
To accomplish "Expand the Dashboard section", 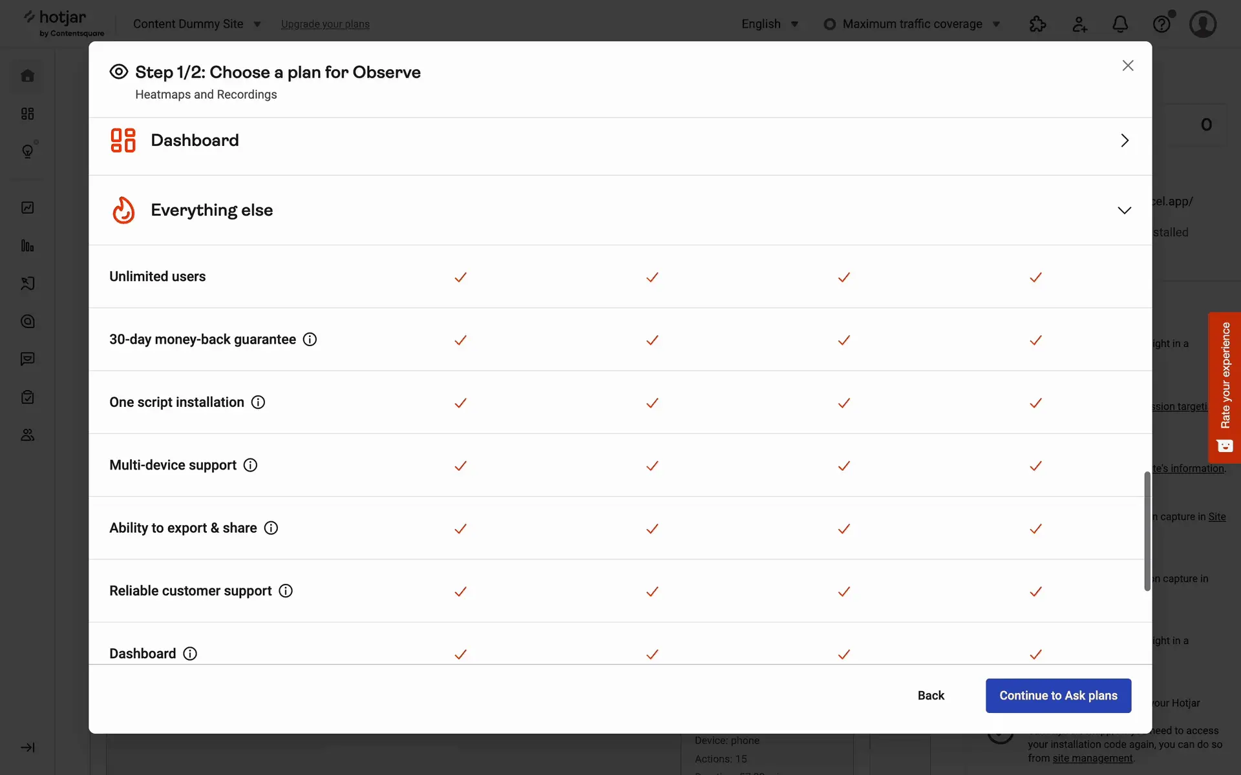I will (x=1125, y=141).
